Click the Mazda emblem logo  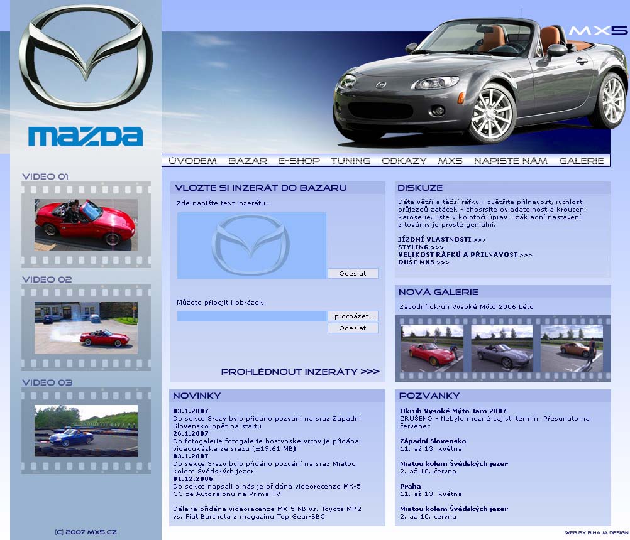point(86,57)
